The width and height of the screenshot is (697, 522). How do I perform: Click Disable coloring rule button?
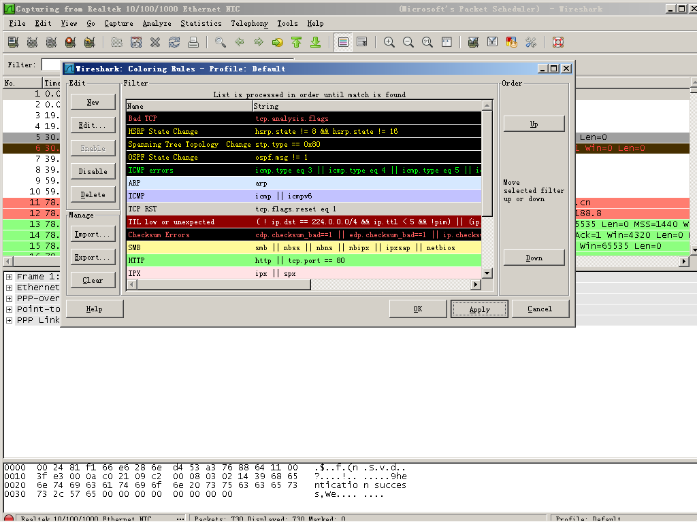click(93, 171)
